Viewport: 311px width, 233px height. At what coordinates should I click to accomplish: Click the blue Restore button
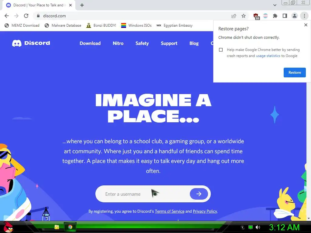(295, 73)
